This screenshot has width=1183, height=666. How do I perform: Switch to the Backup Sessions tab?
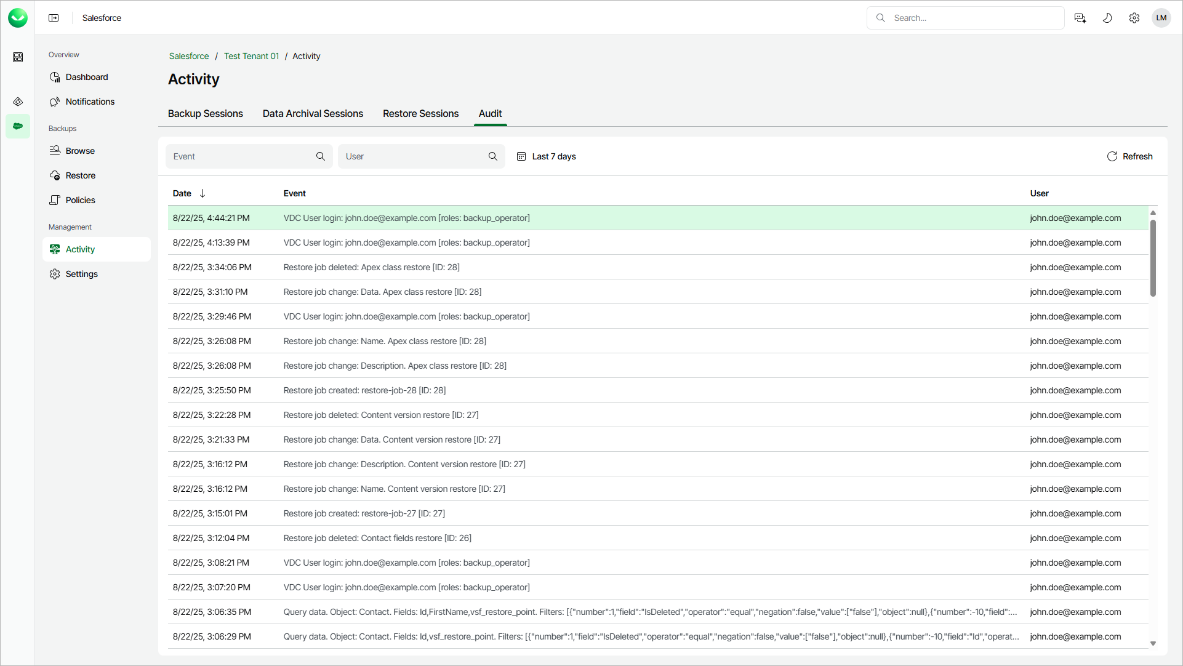coord(206,114)
